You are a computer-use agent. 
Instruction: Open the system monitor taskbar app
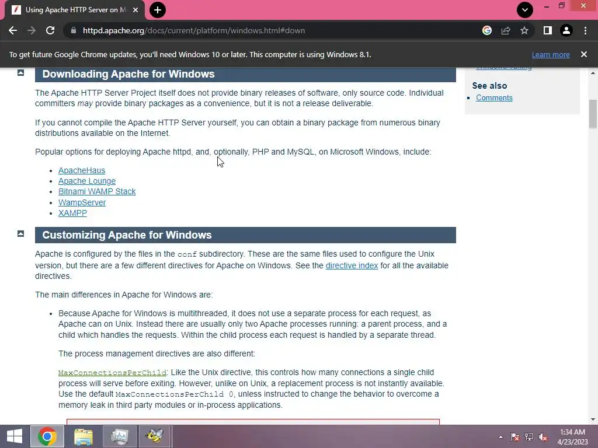pyautogui.click(x=120, y=436)
